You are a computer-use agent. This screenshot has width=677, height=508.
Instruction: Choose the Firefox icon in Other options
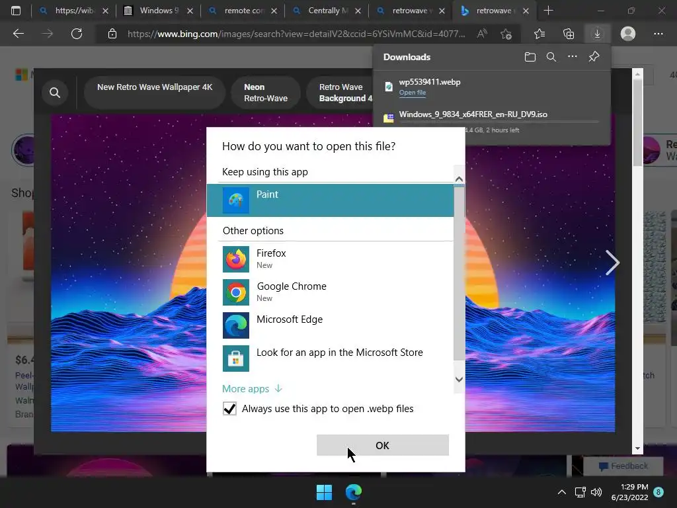pyautogui.click(x=236, y=259)
